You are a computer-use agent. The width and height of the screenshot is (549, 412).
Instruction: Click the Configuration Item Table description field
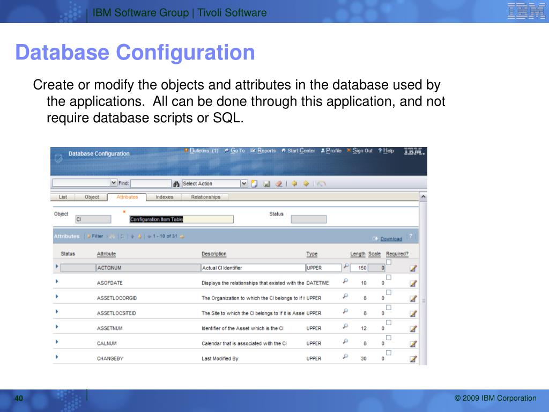click(181, 219)
